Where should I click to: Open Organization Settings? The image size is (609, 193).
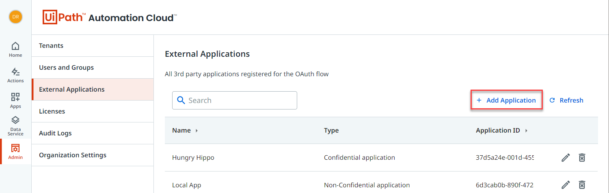point(93,155)
